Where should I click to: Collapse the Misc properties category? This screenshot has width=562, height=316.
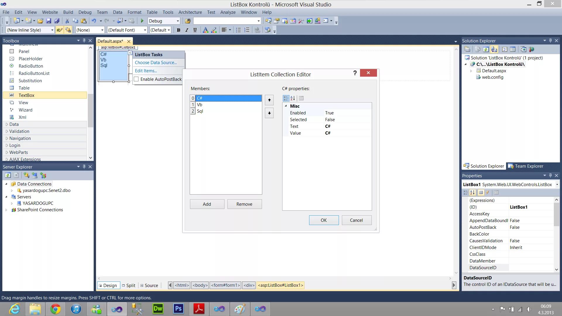[x=286, y=106]
